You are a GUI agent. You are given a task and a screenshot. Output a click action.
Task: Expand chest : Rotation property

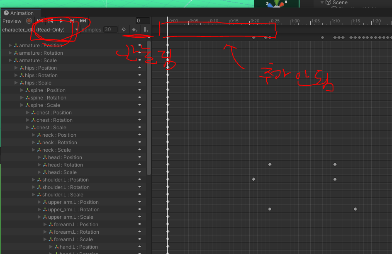click(x=27, y=120)
